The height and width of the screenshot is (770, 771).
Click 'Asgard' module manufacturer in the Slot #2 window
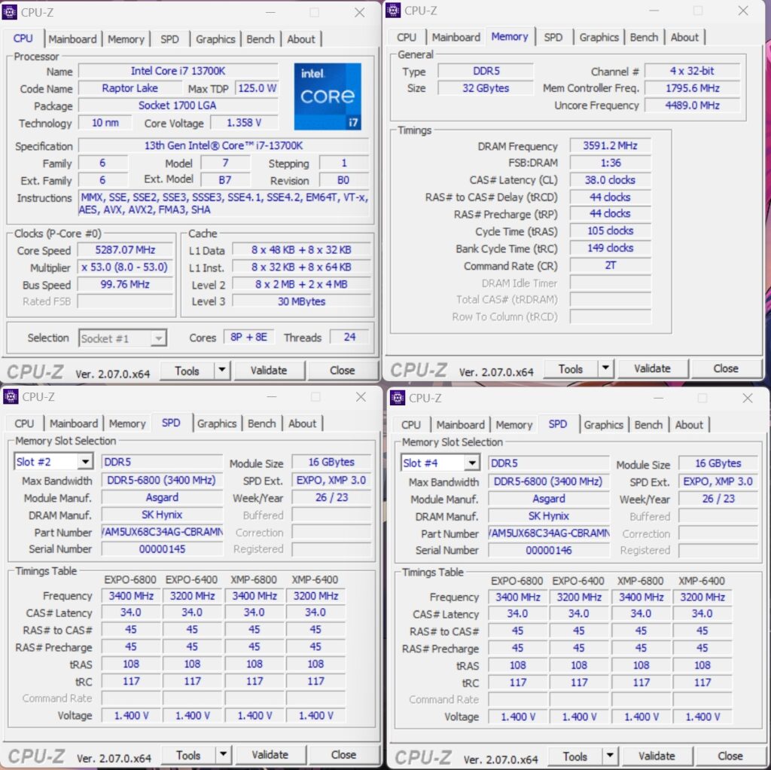coord(163,497)
